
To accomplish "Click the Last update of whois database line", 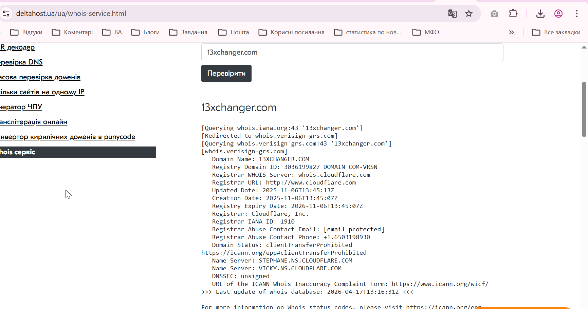I will pyautogui.click(x=307, y=292).
